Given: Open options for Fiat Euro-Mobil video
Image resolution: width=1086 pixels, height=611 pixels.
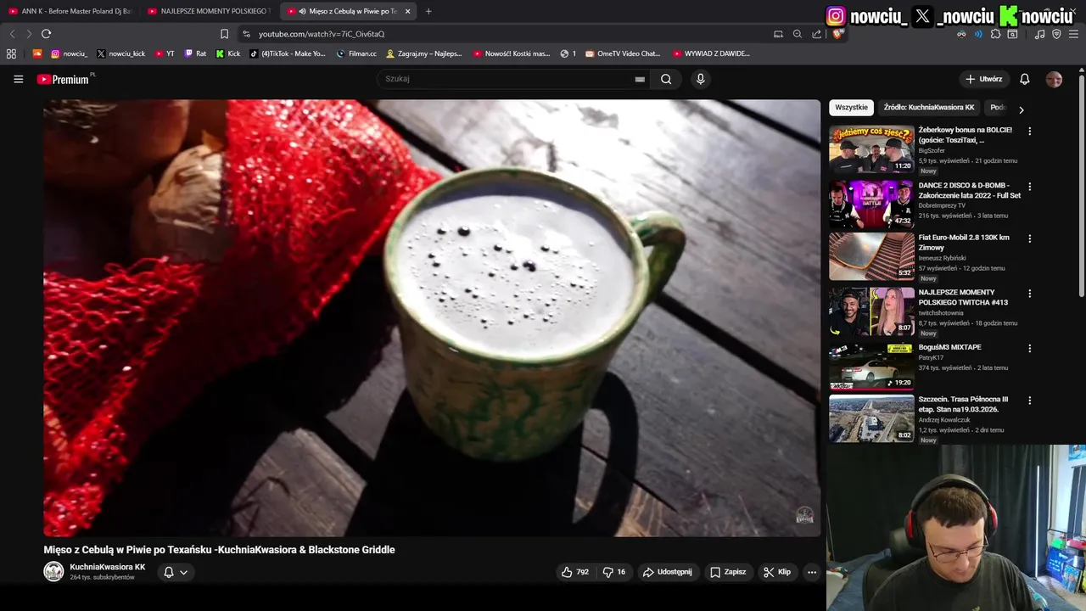Looking at the screenshot, I should click(1030, 239).
